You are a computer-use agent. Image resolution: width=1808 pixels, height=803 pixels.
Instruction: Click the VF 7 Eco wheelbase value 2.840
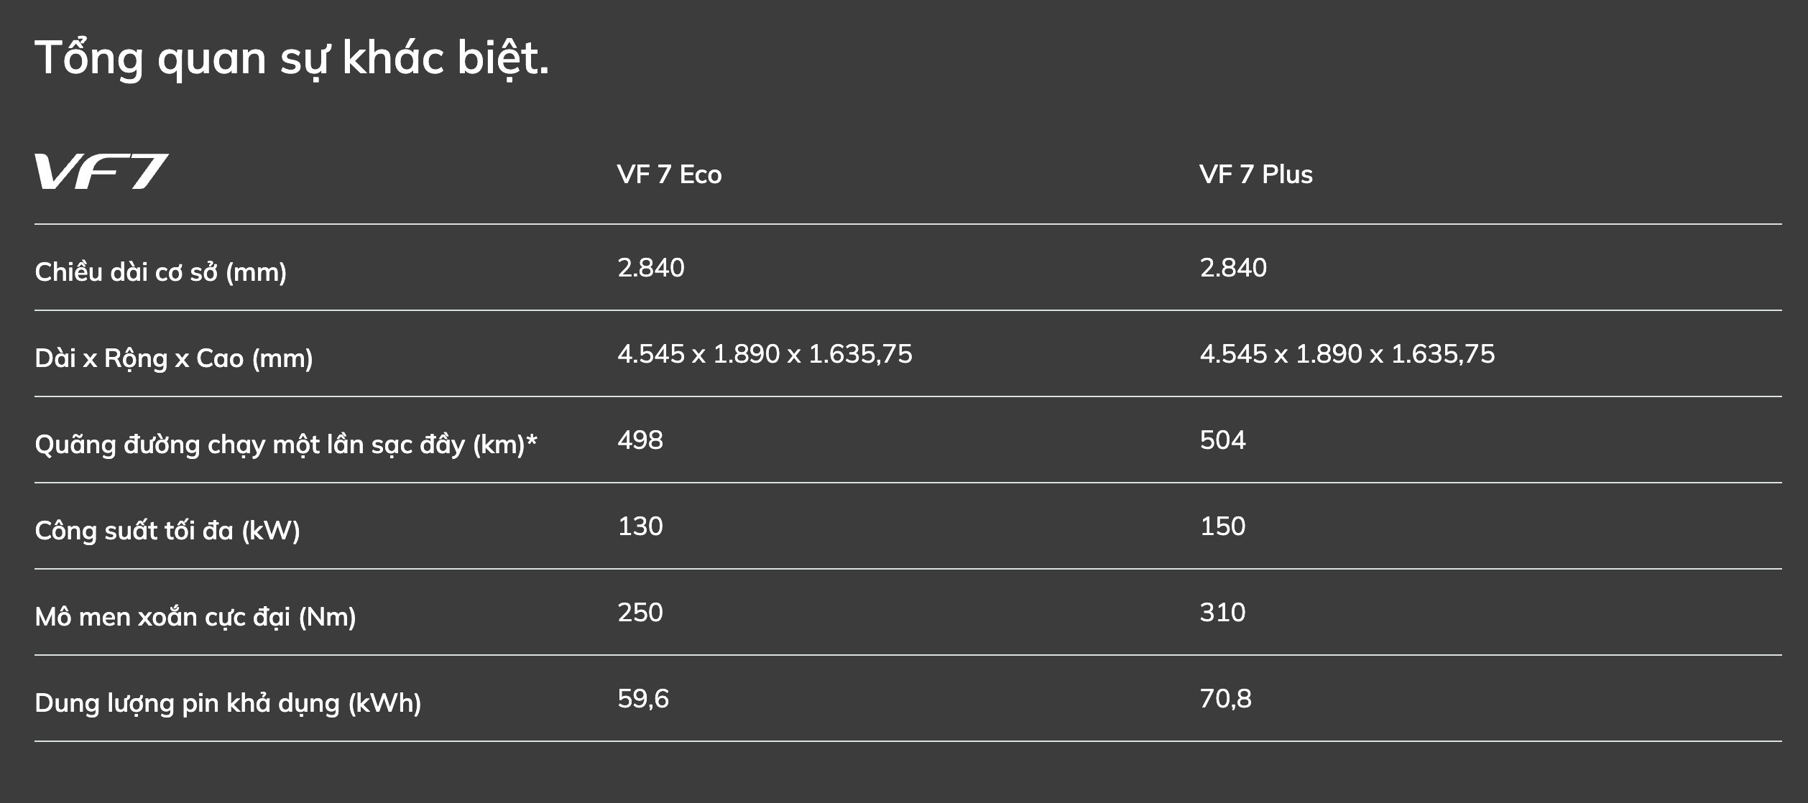pos(651,268)
